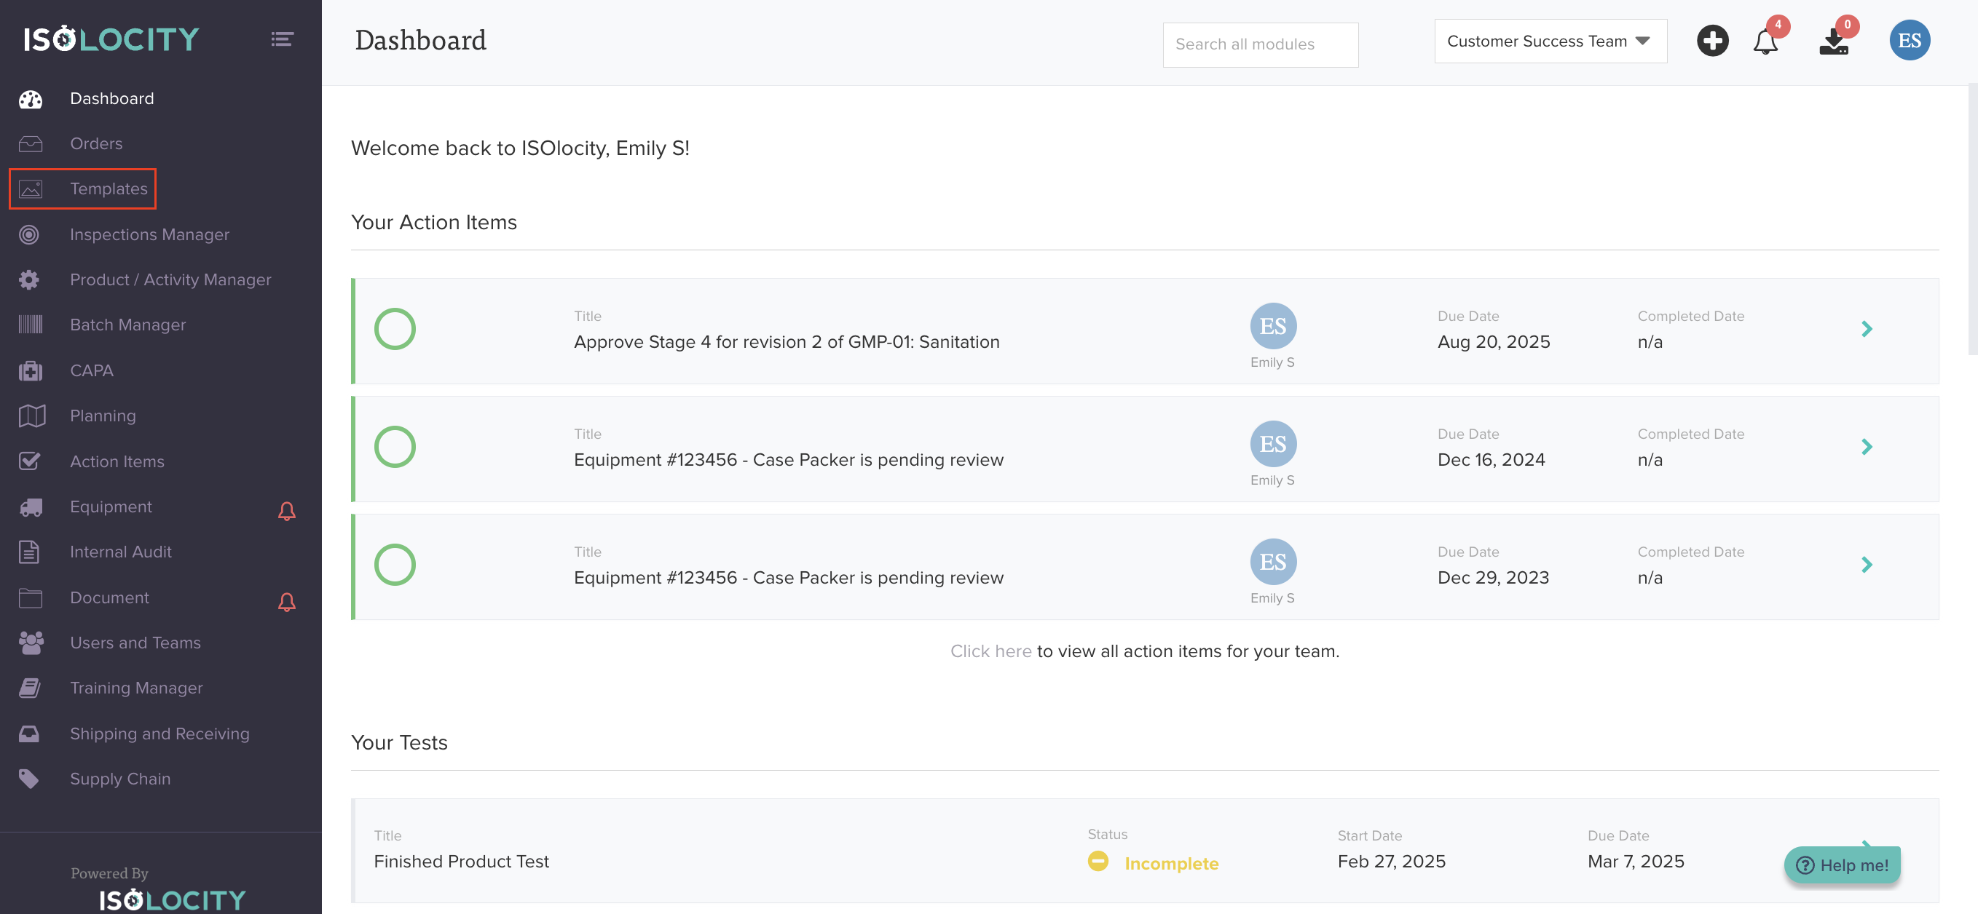Expand the Dec 29, 2023 action item arrow
Screen dimensions: 1978x914
click(x=1866, y=565)
